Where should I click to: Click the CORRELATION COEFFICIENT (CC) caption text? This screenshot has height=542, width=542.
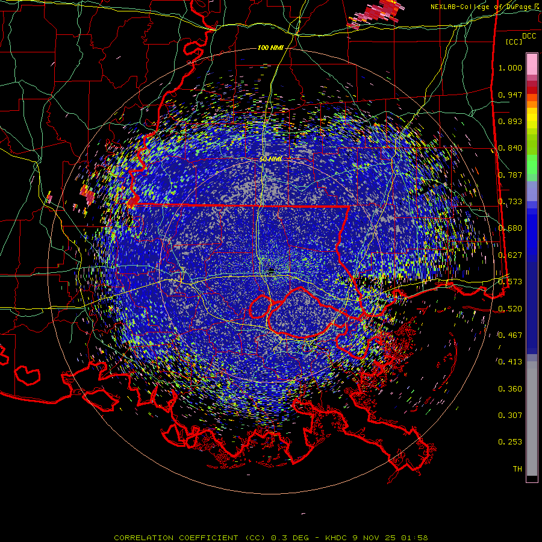(190, 538)
